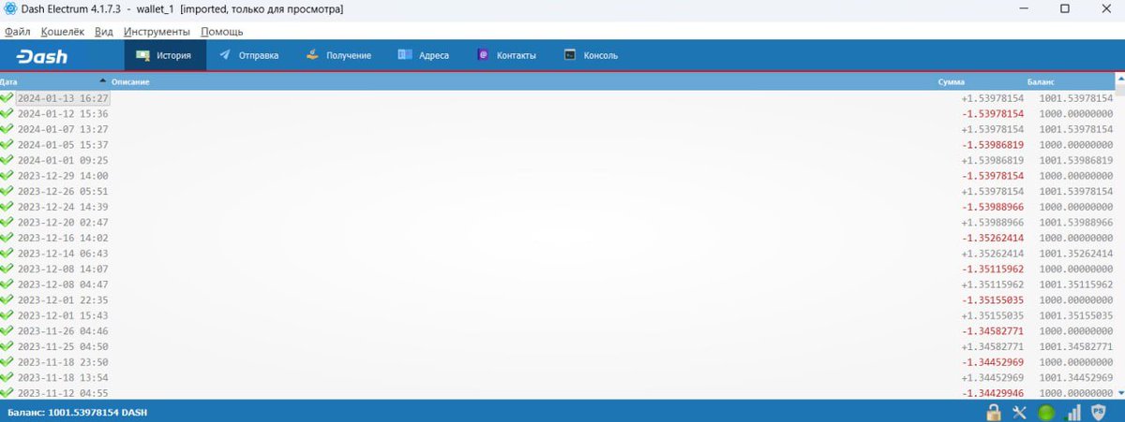Viewport: 1125px width, 422px height.
Task: Click the amount -1.34429946
Action: coord(993,393)
